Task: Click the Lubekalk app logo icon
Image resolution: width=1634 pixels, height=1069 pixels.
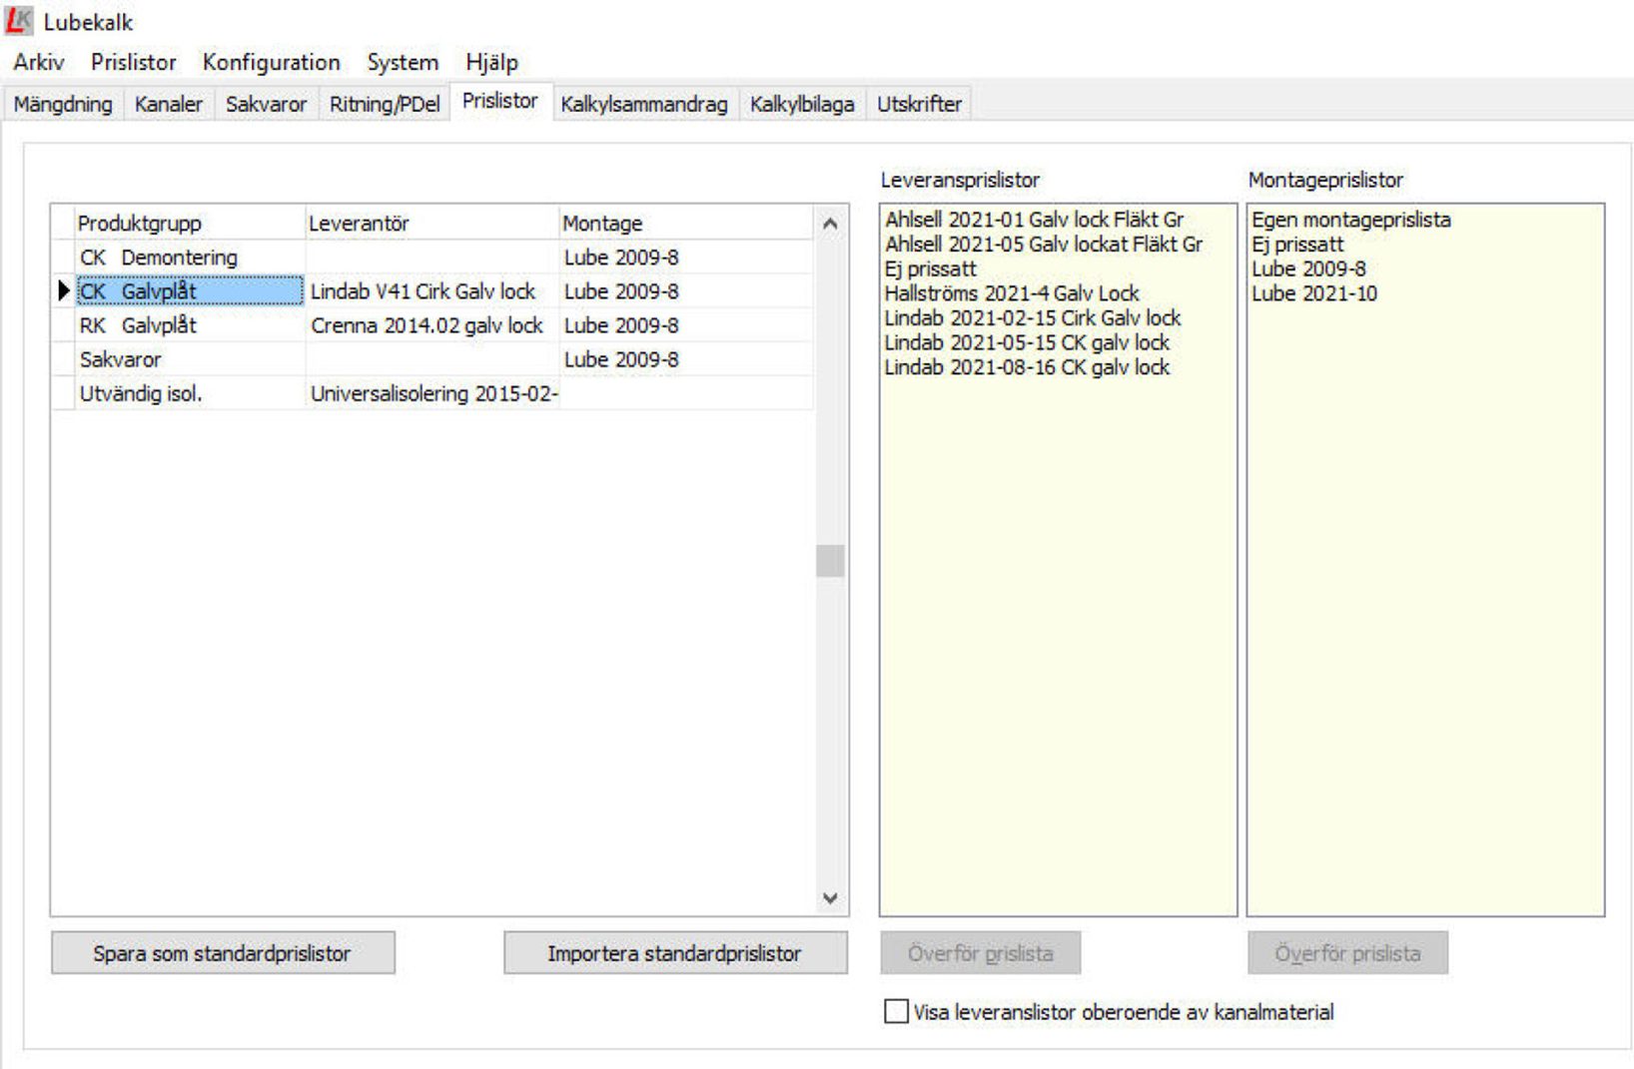Action: (19, 21)
